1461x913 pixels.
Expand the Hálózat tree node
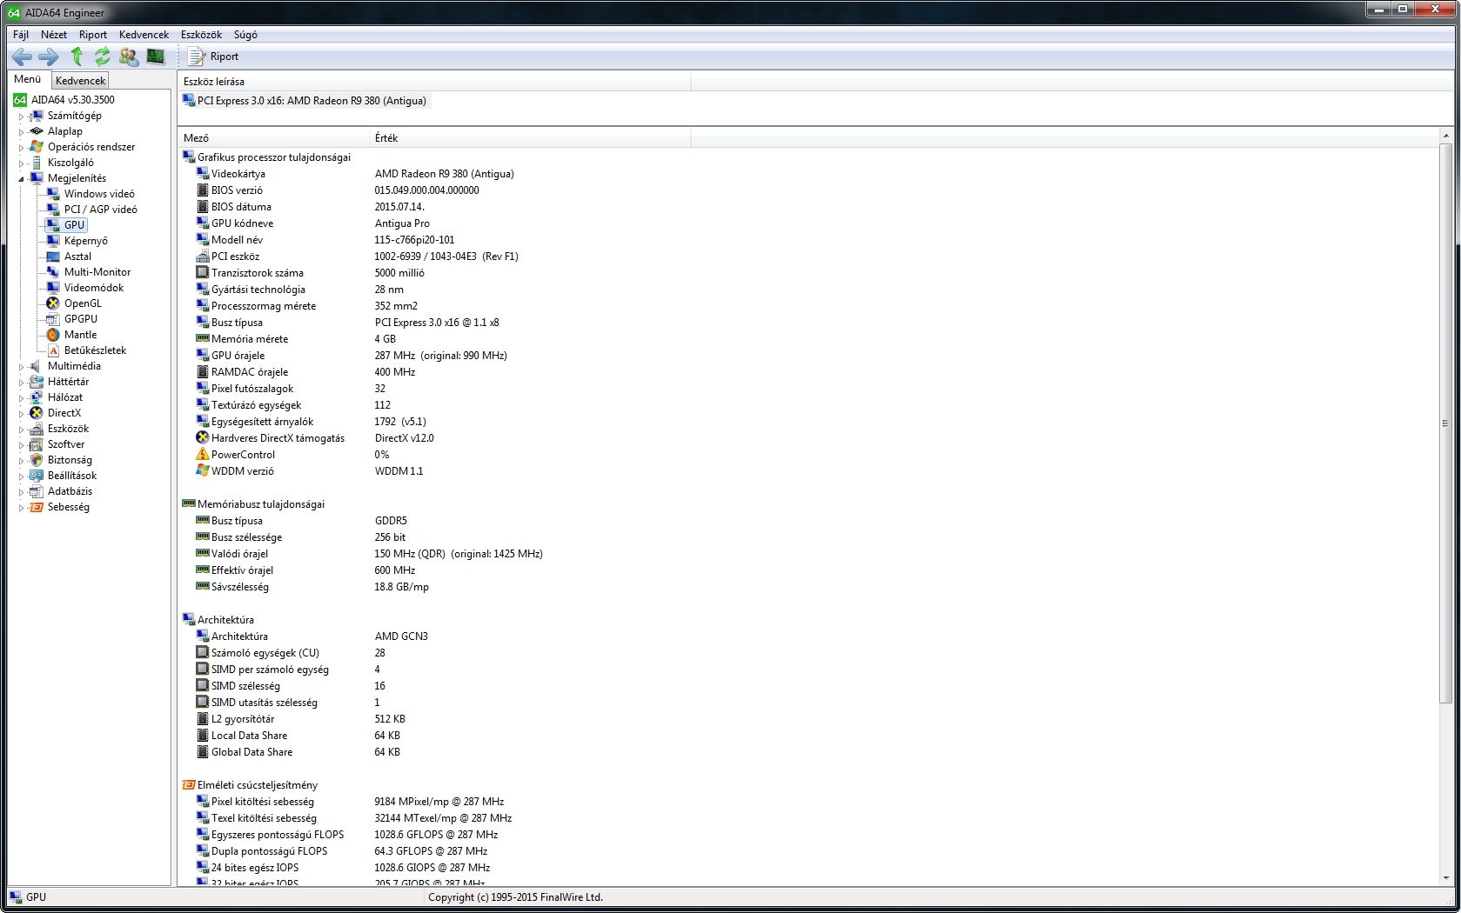22,397
